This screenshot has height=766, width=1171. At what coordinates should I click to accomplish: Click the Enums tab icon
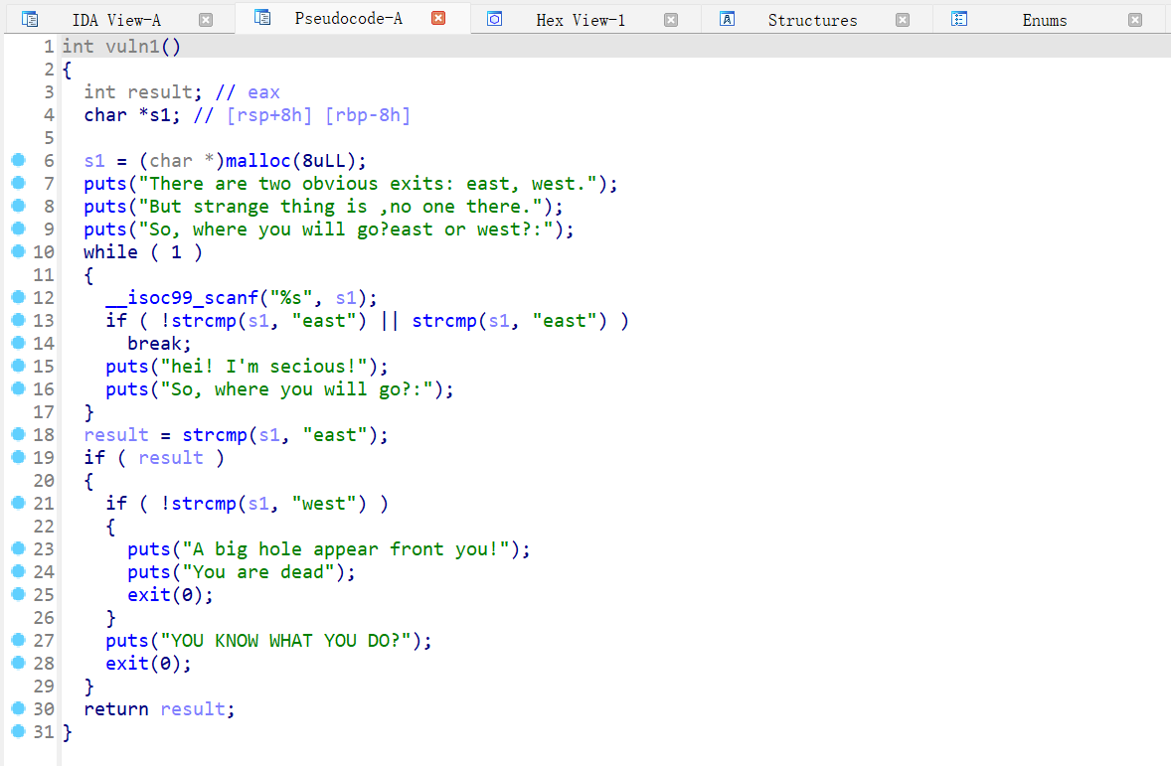coord(959,19)
